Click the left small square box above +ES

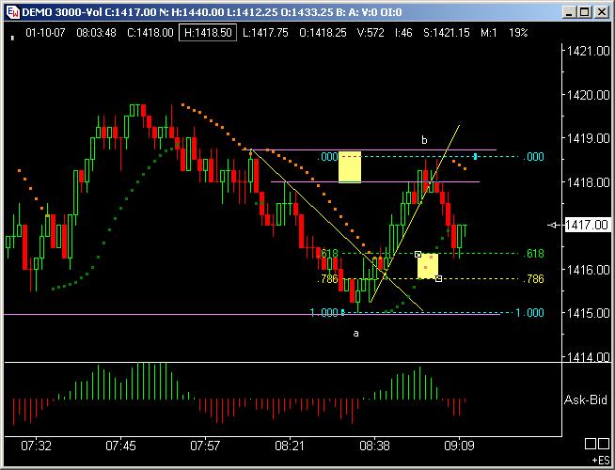tap(590, 445)
